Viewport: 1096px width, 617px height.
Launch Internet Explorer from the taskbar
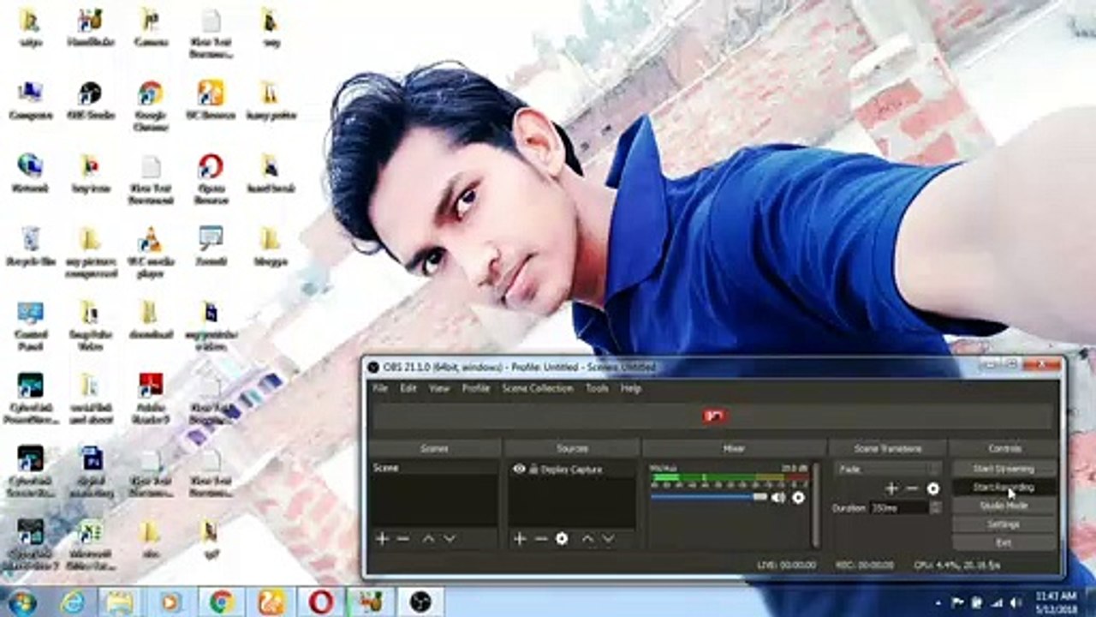[x=72, y=602]
